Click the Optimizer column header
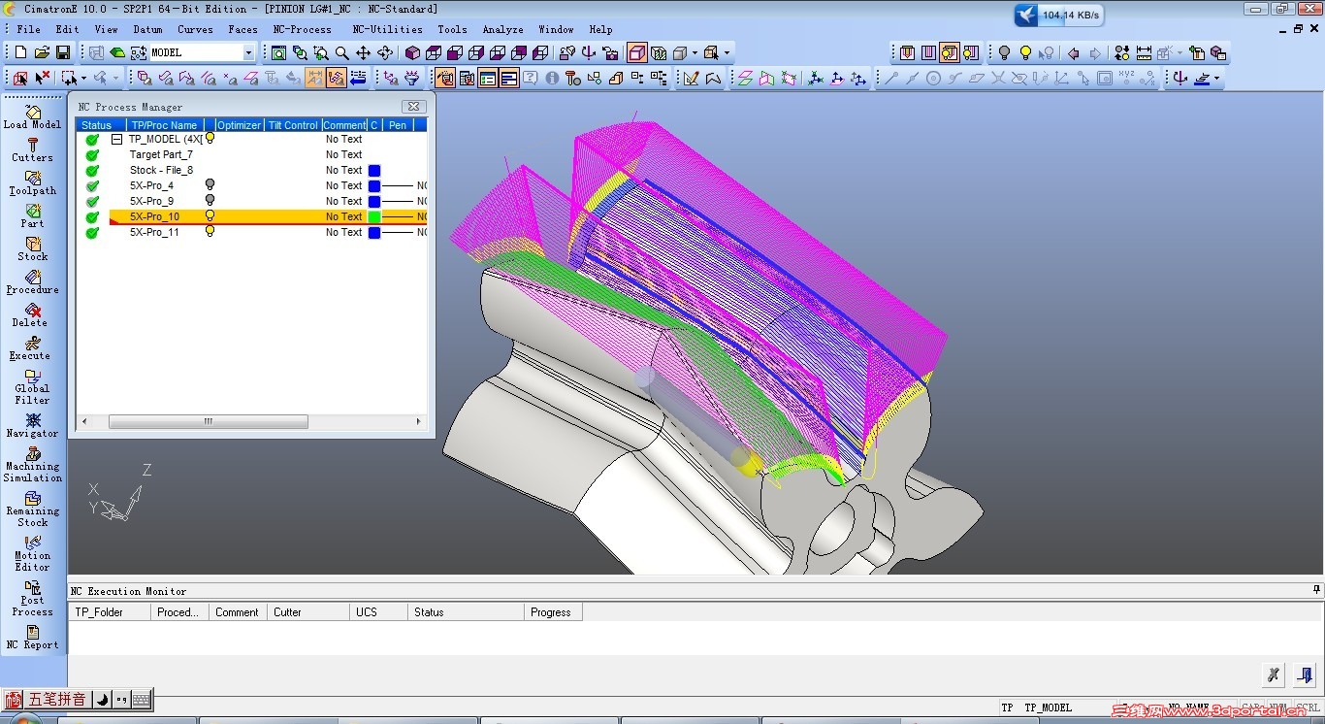The height and width of the screenshot is (724, 1325). [240, 125]
